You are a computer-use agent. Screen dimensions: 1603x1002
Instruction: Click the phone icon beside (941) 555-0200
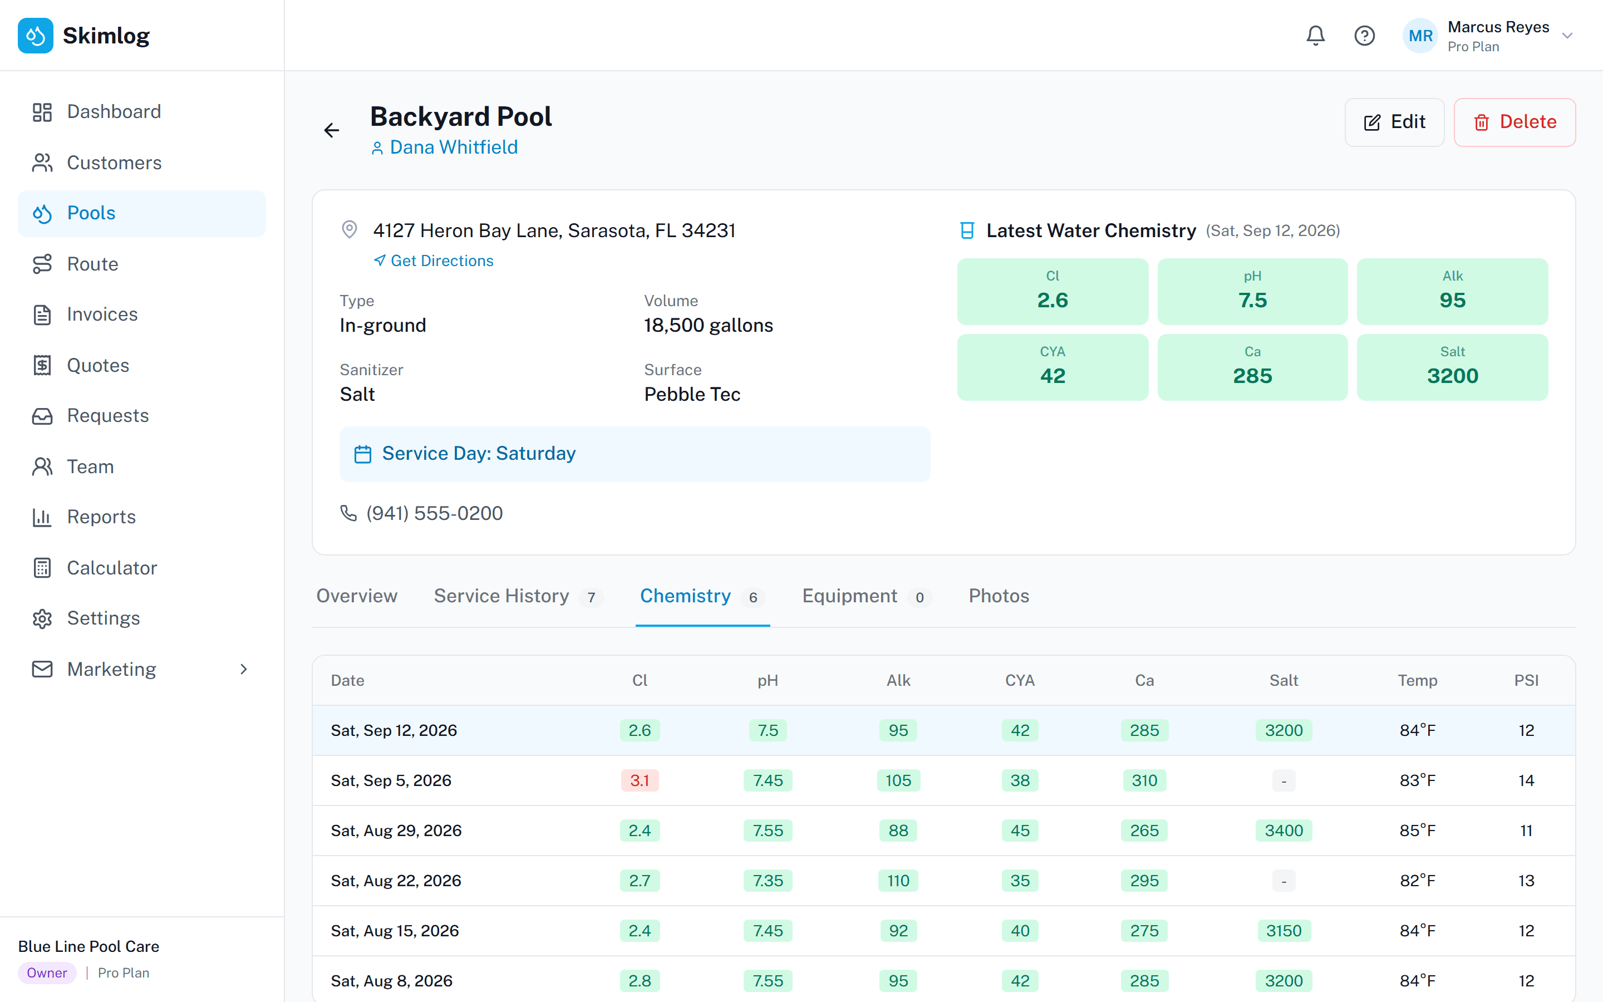pyautogui.click(x=348, y=513)
